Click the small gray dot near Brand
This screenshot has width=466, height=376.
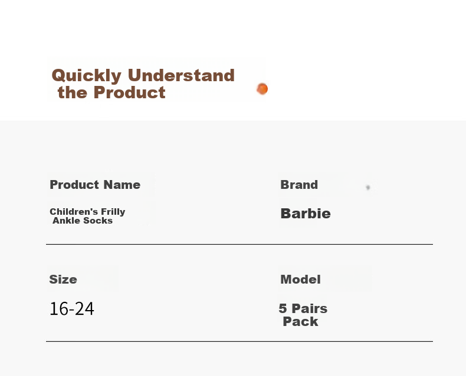(368, 187)
